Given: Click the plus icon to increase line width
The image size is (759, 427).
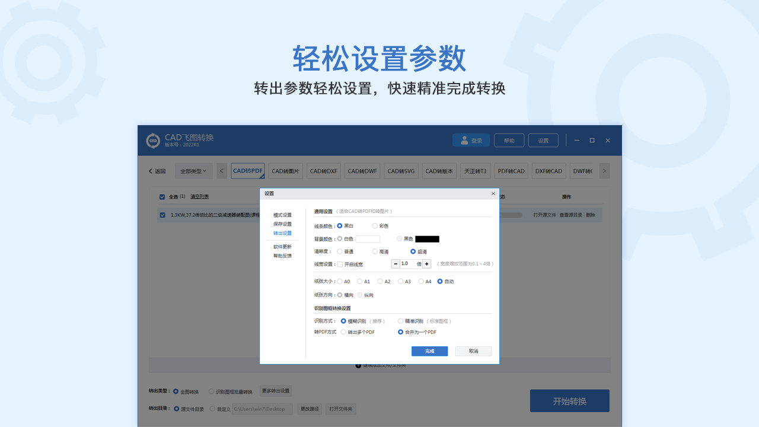Looking at the screenshot, I should (x=426, y=263).
